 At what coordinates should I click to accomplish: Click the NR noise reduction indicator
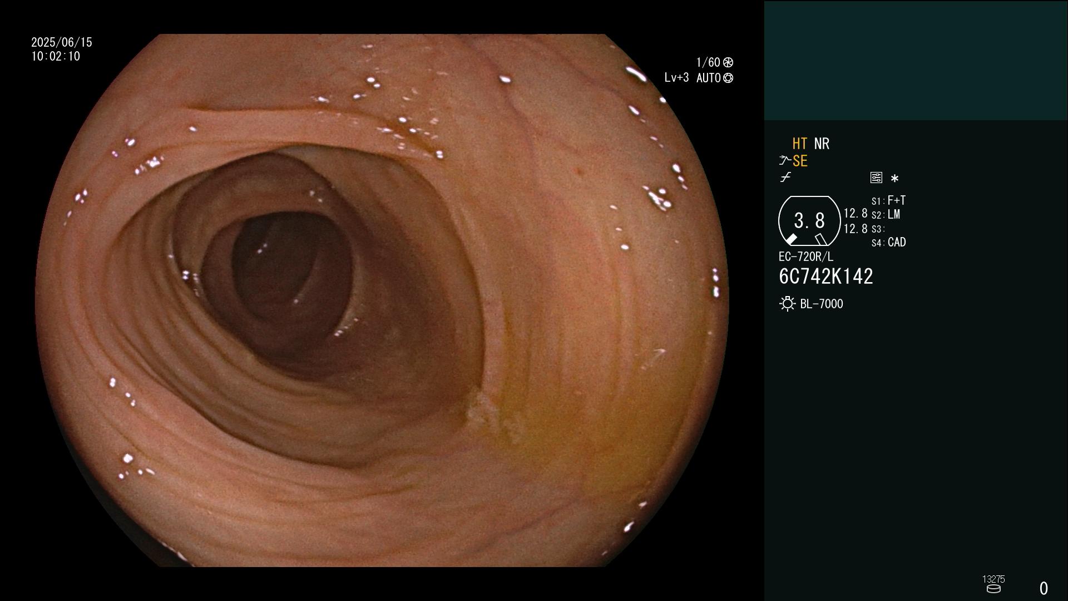pos(822,144)
